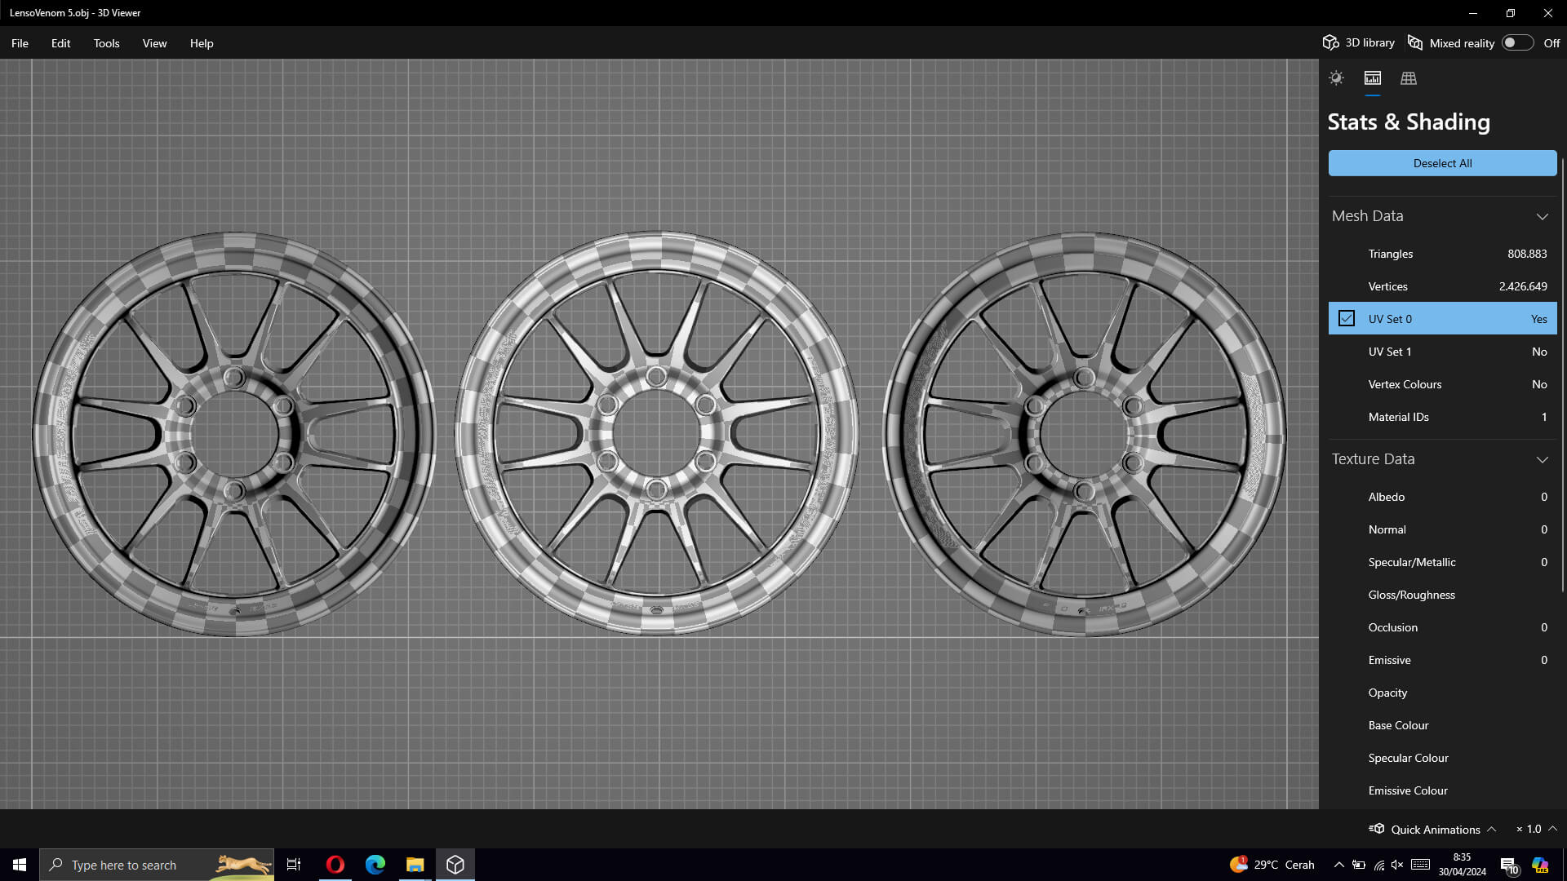Viewport: 1567px width, 881px height.
Task: Open the Grid & Views panel icon
Action: pos(1409,78)
